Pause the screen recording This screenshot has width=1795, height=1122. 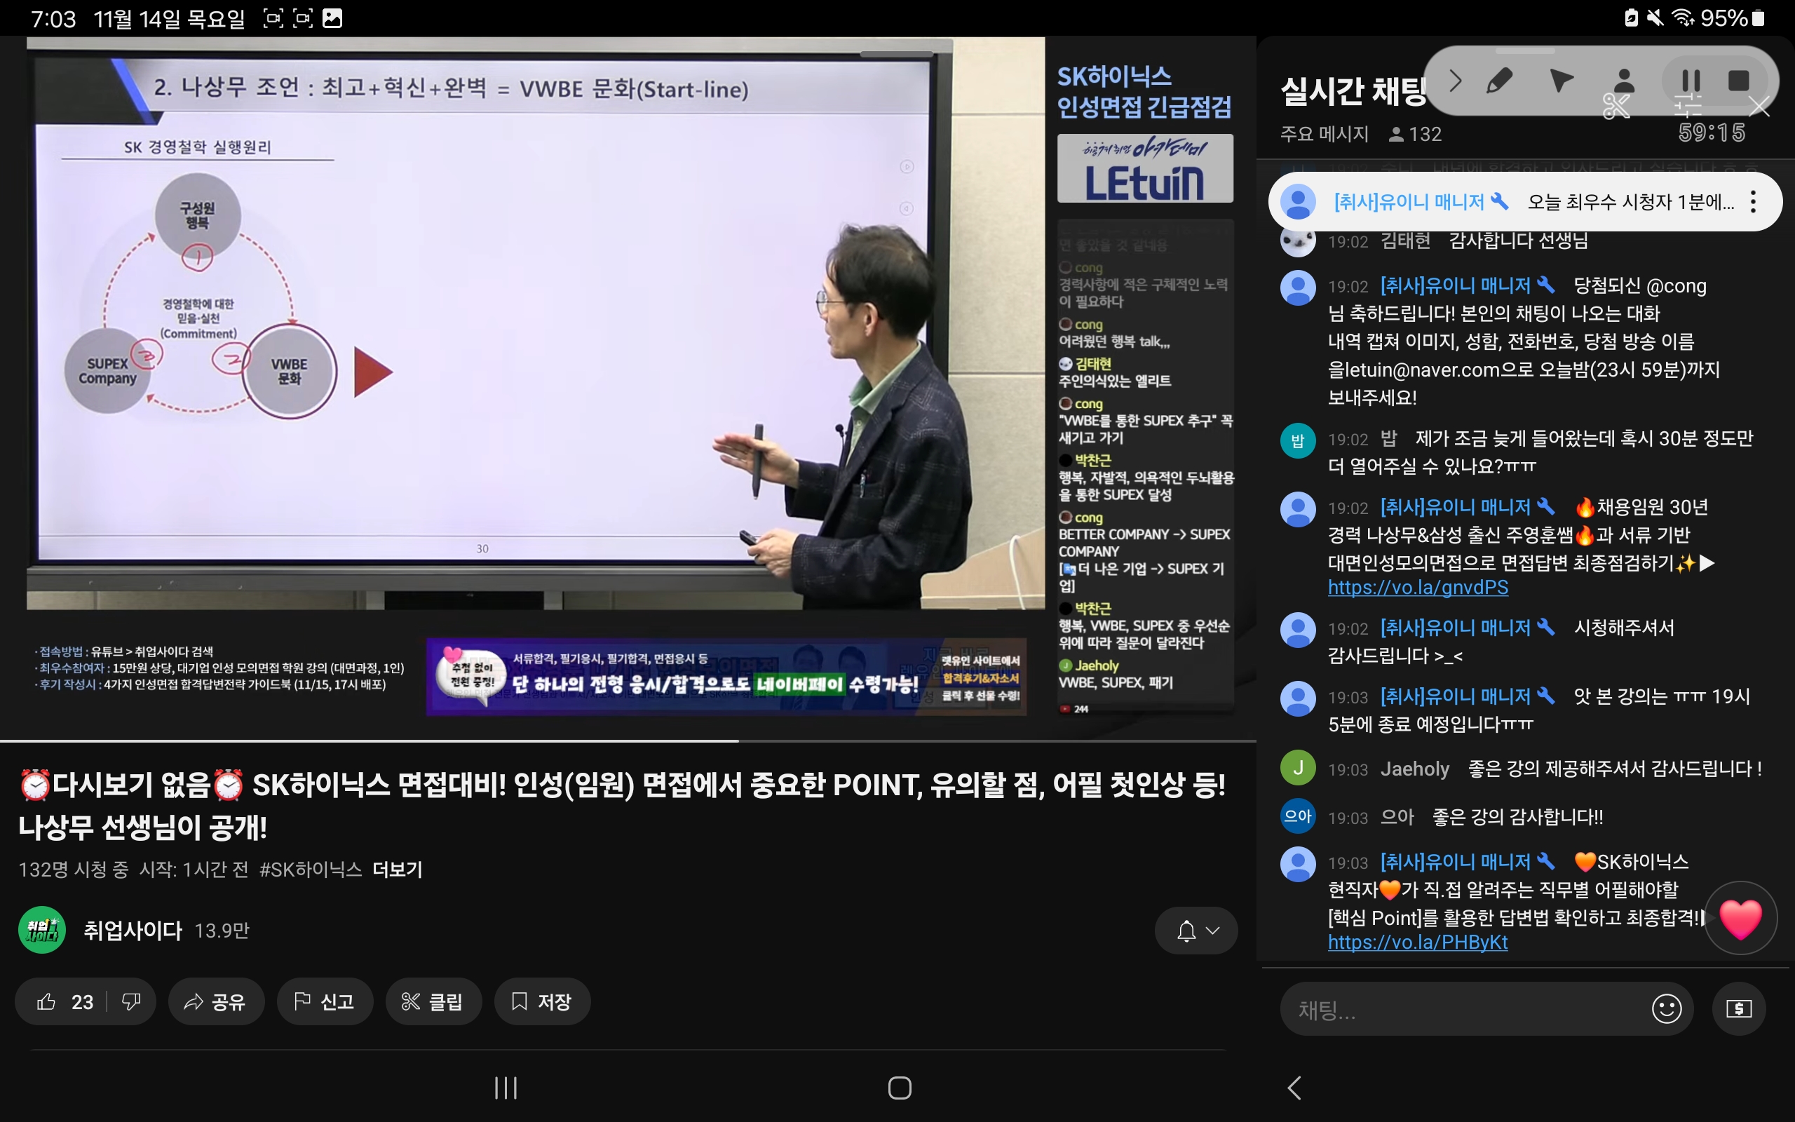click(1691, 80)
